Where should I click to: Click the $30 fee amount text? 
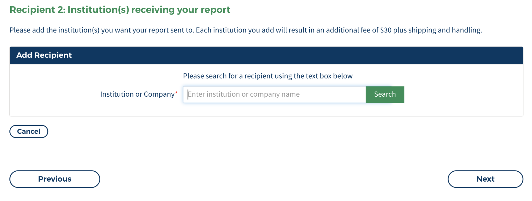coord(385,30)
